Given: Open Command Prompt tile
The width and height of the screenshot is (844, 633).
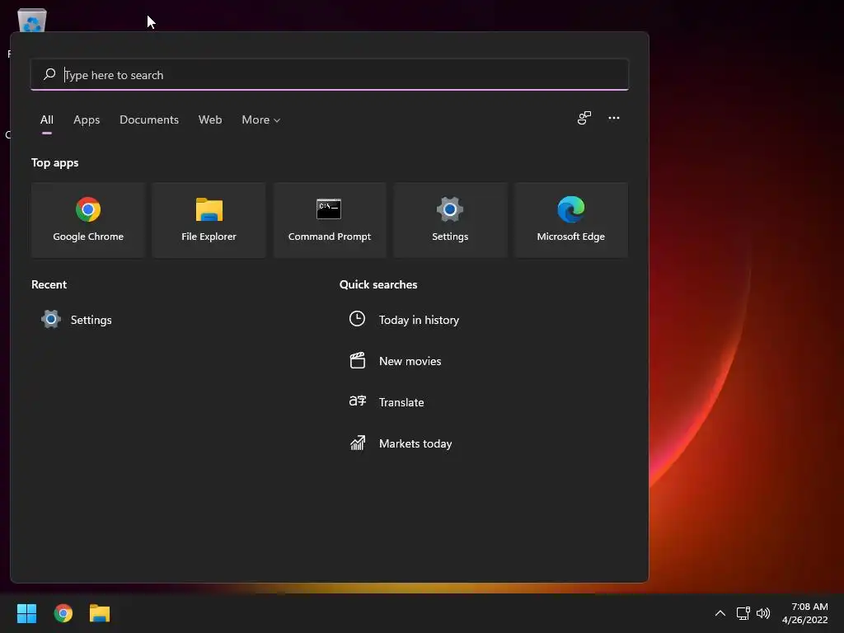Looking at the screenshot, I should [x=330, y=219].
